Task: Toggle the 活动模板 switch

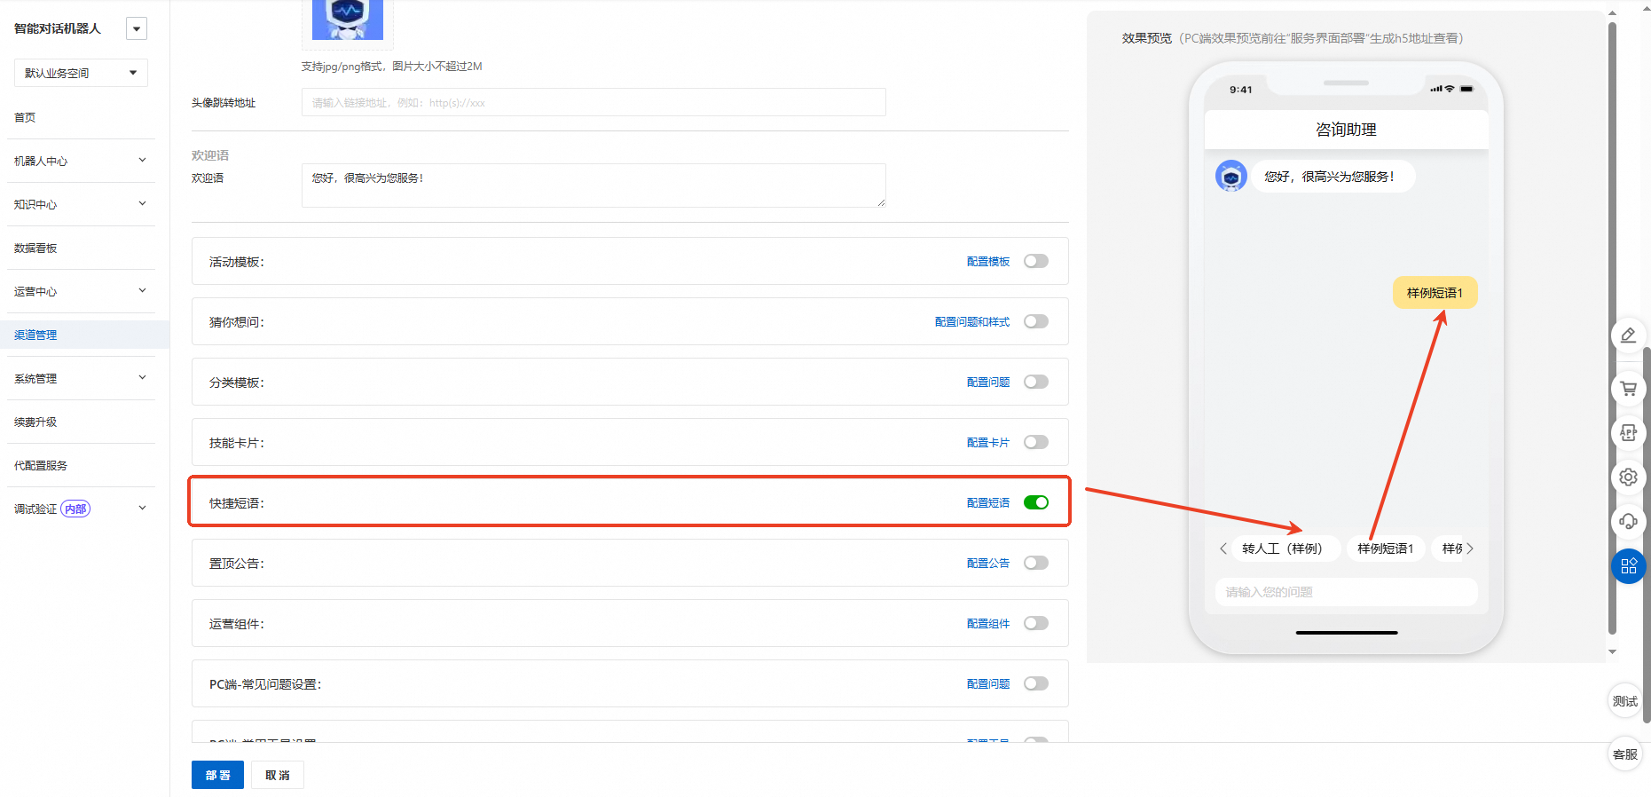Action: pyautogui.click(x=1036, y=261)
